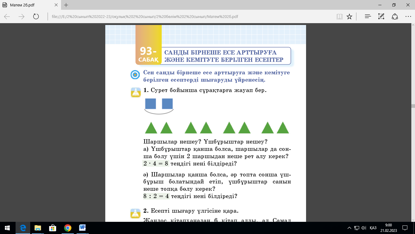Open the Action Center notifications icon

pos(405,228)
